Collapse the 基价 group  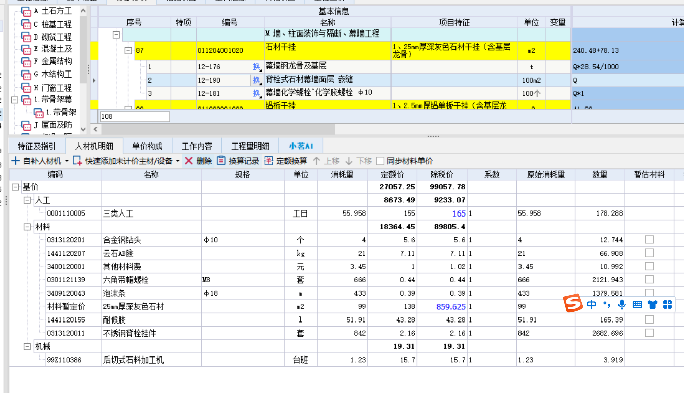click(15, 187)
